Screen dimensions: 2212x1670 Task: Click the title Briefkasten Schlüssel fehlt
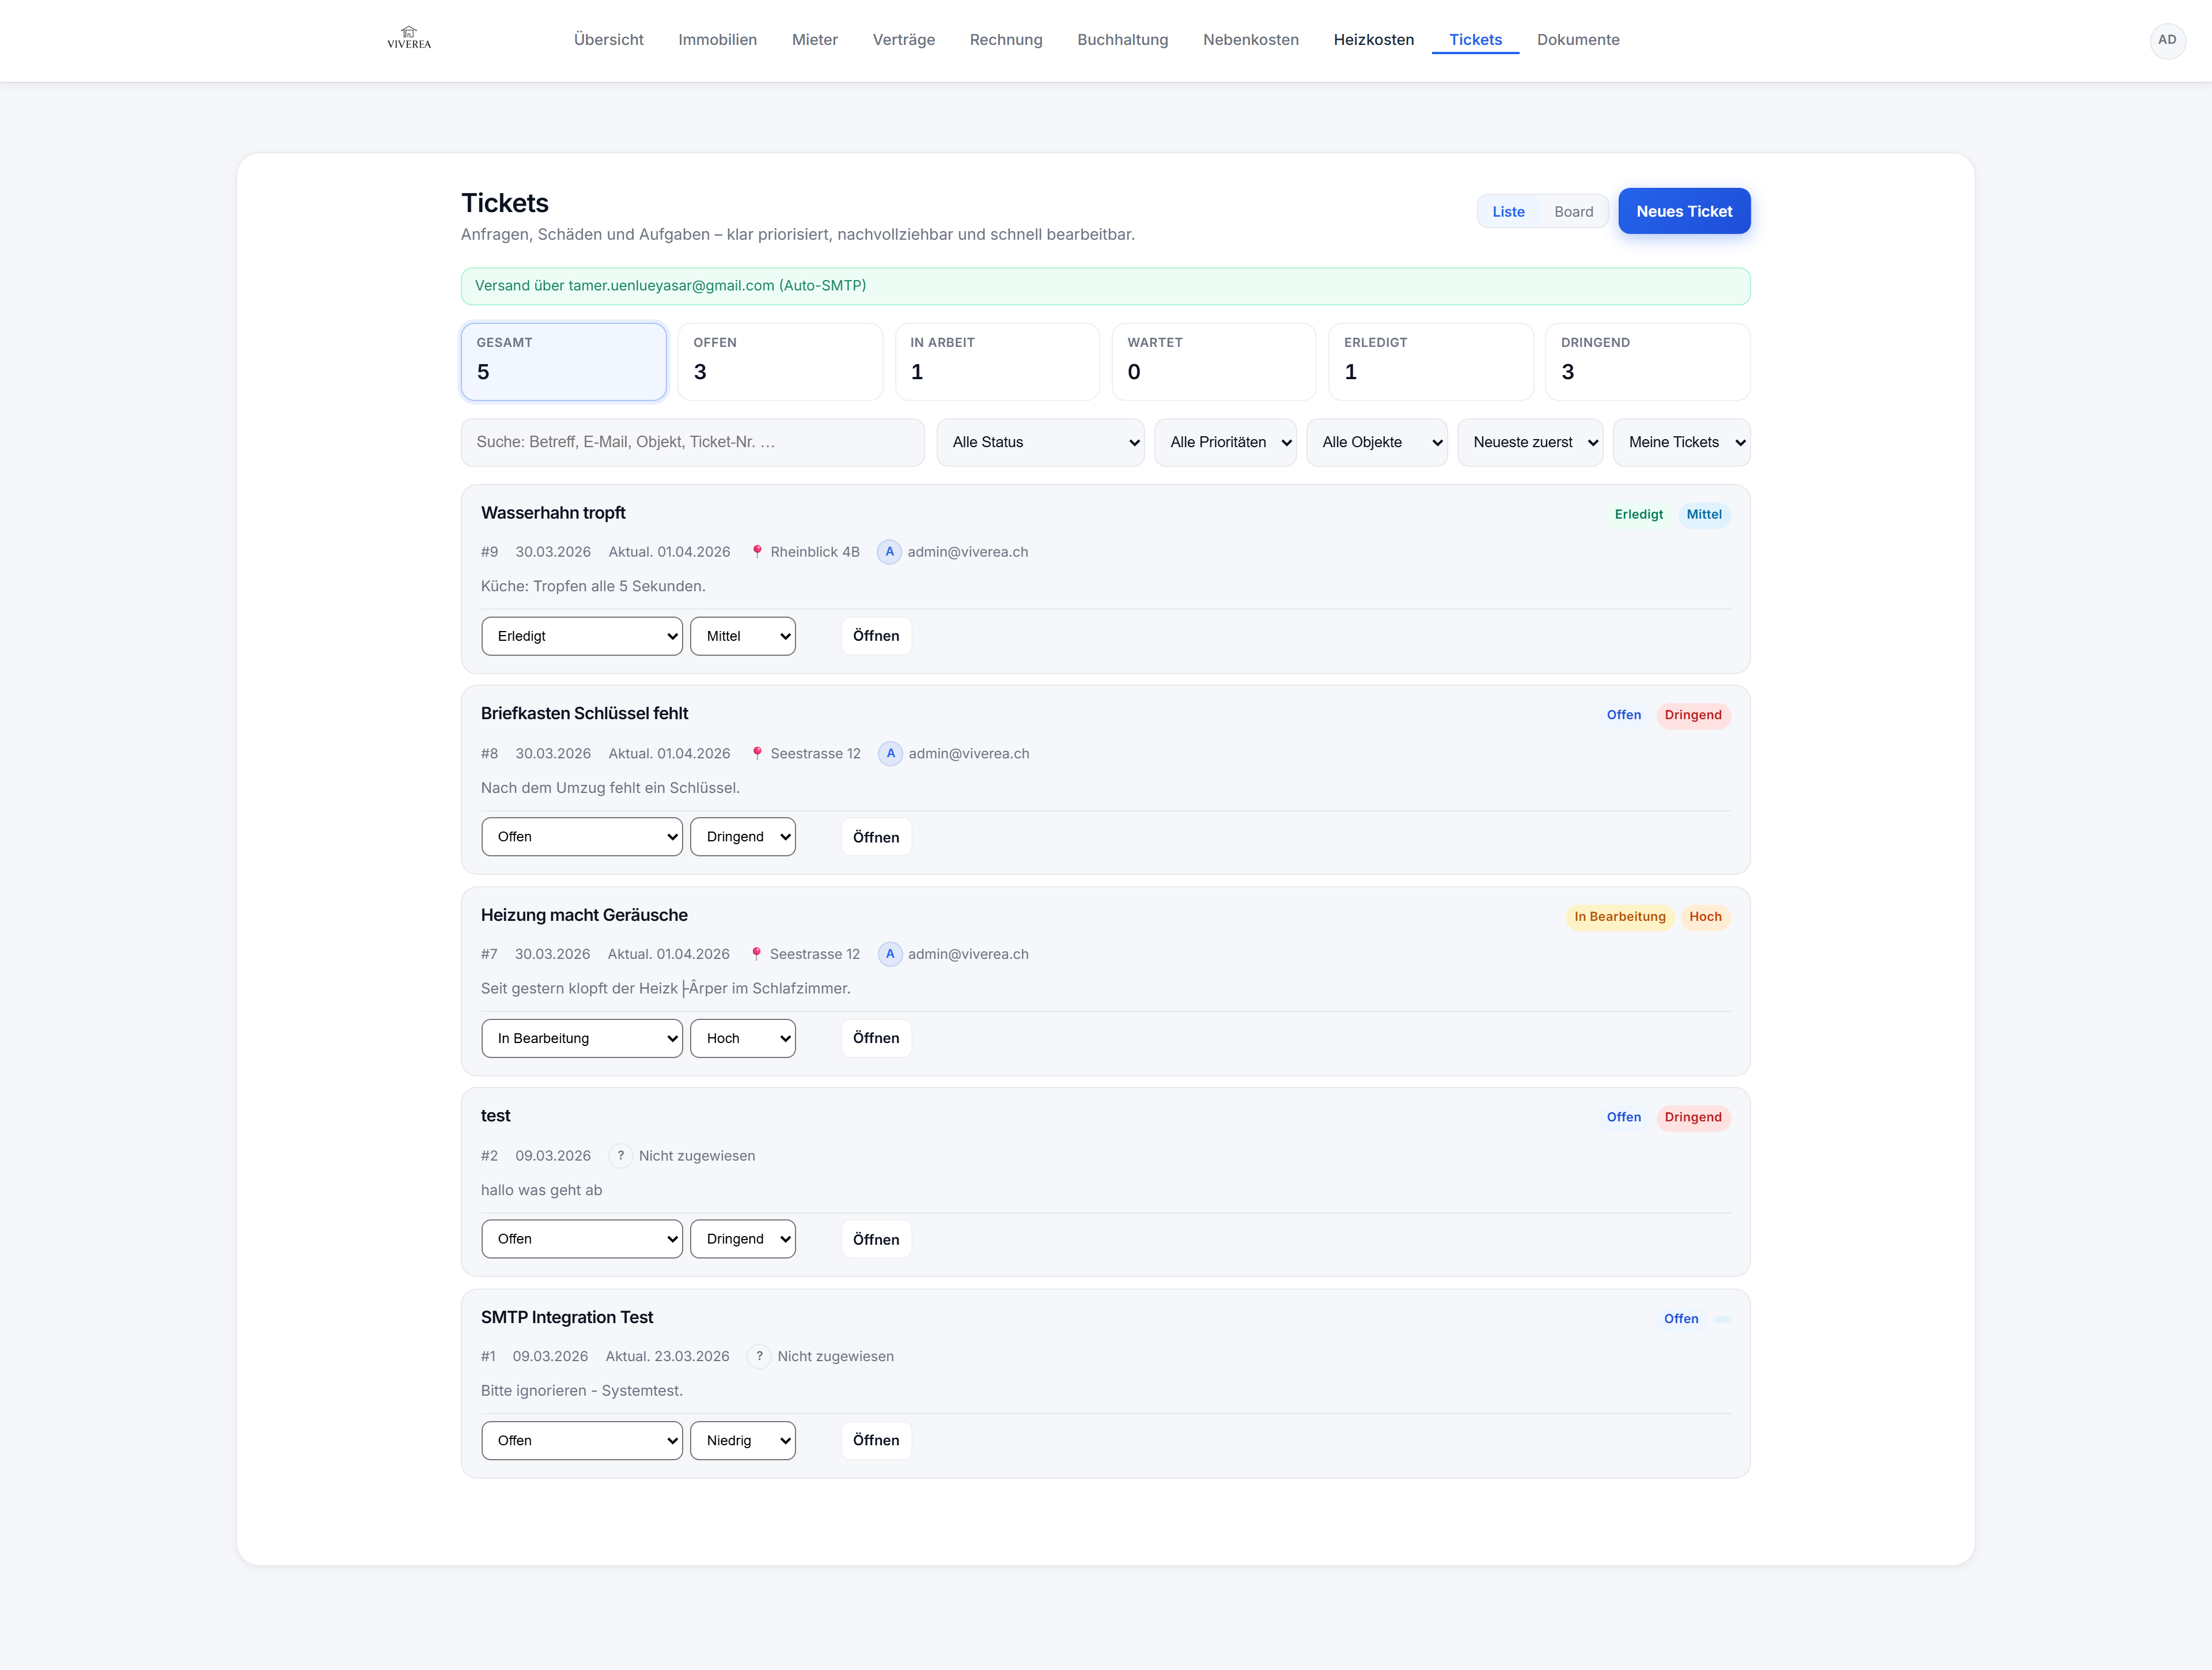pyautogui.click(x=584, y=715)
